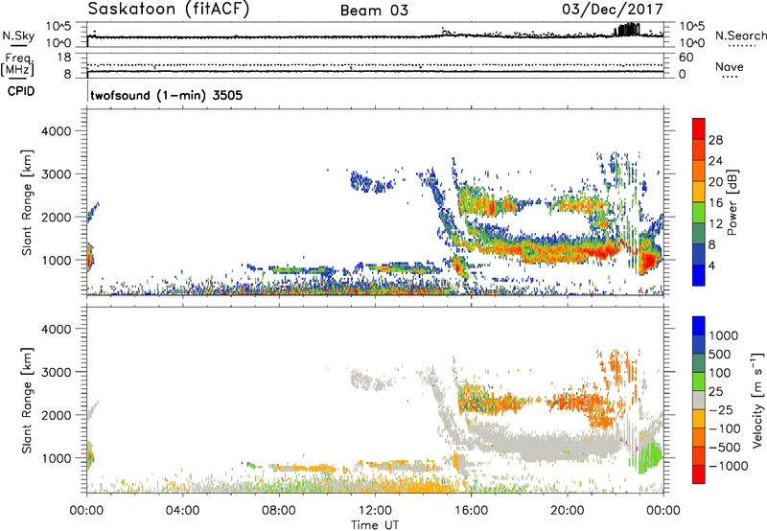Click the '12:00' time axis tick

tap(375, 511)
